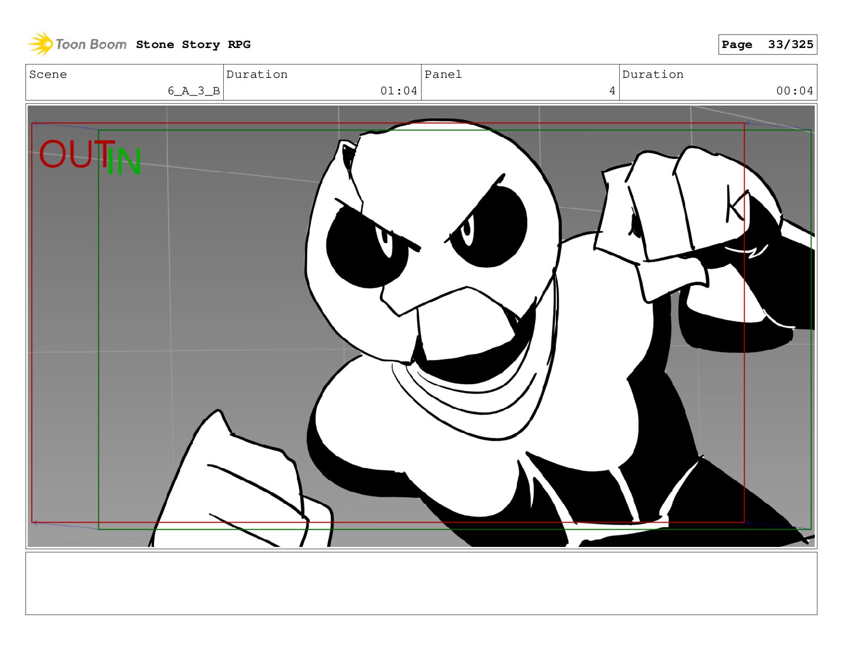Click the empty notes box below panel
The height and width of the screenshot is (653, 843).
421,583
